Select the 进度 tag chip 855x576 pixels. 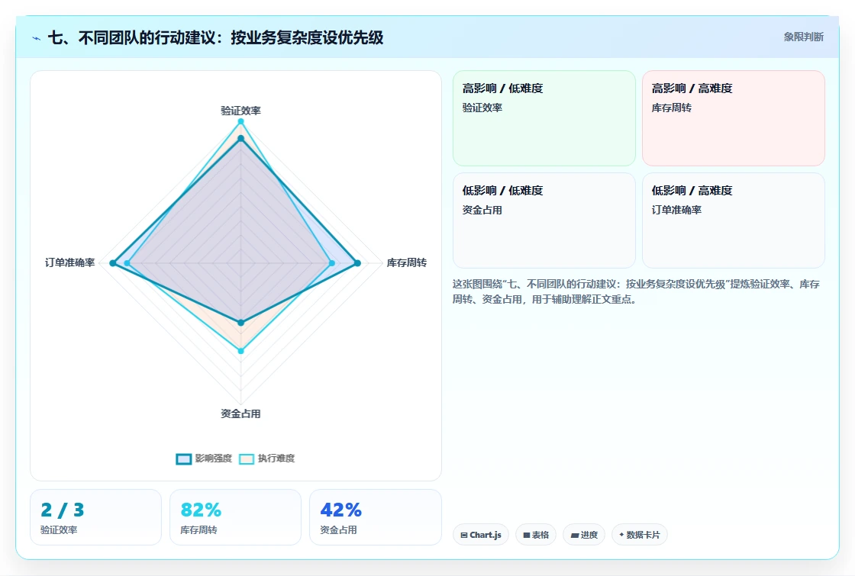[x=584, y=535]
